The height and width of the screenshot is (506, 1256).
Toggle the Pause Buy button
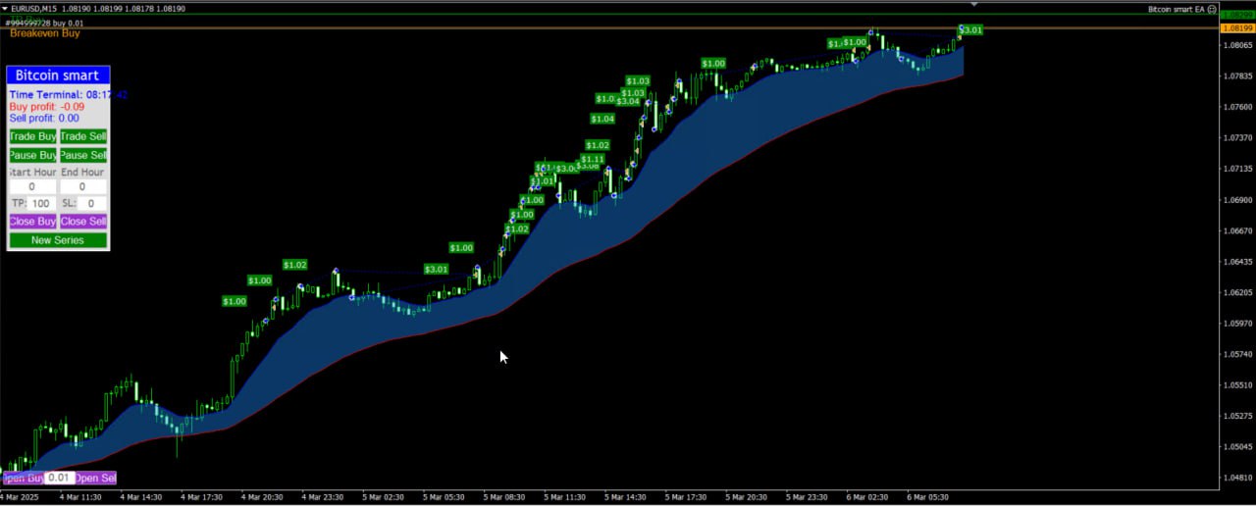pyautogui.click(x=32, y=155)
